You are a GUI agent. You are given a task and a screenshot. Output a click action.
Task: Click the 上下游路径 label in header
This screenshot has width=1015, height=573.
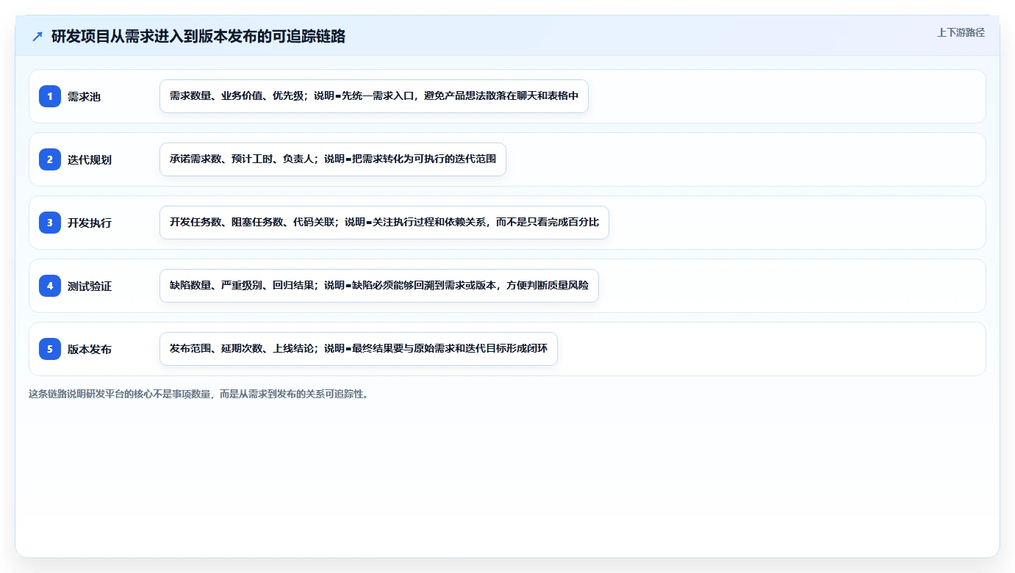coord(961,32)
